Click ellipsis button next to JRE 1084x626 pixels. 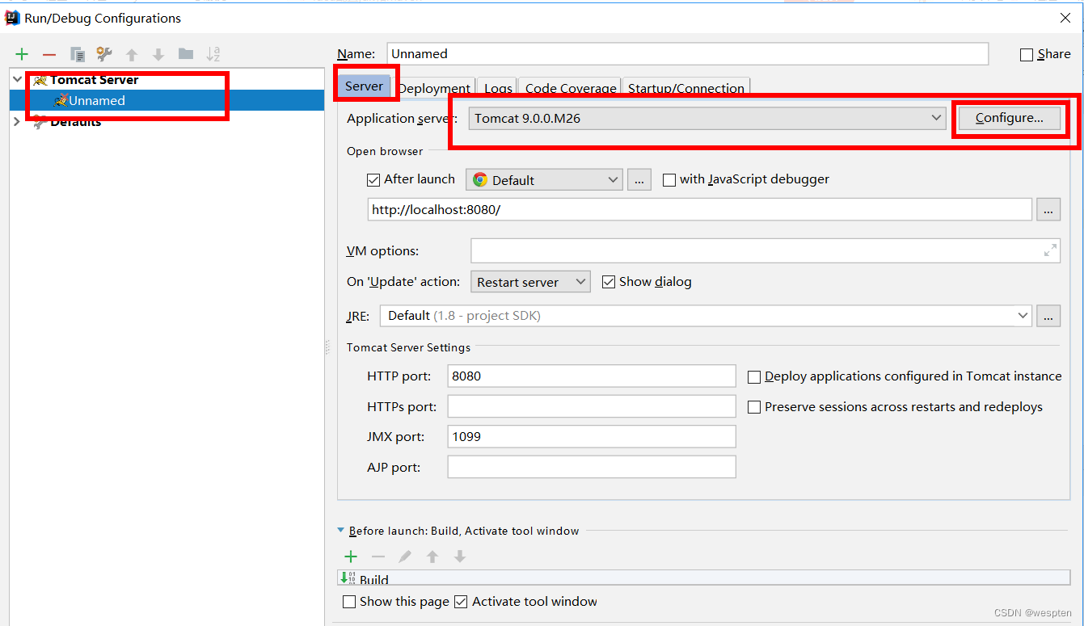[1048, 316]
